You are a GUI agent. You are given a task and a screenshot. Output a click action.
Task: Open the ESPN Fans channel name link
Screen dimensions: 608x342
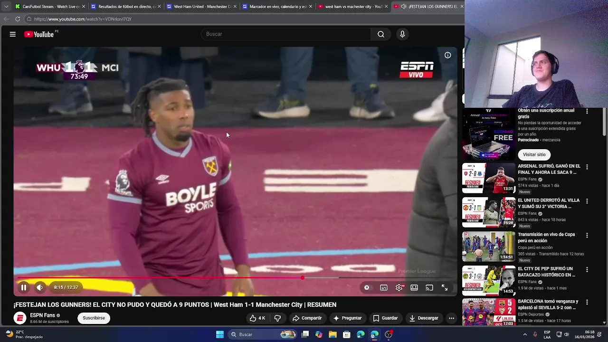click(43, 315)
